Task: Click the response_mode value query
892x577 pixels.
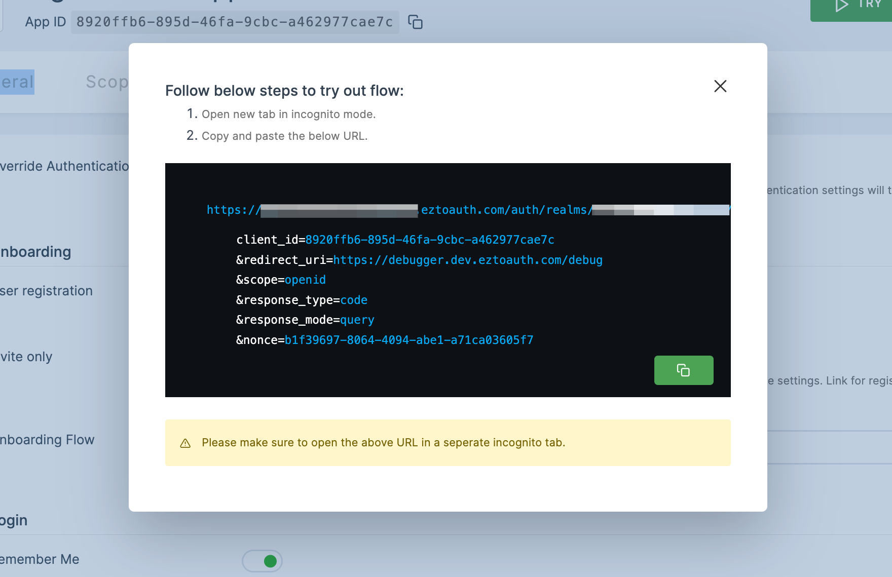Action: pyautogui.click(x=357, y=320)
